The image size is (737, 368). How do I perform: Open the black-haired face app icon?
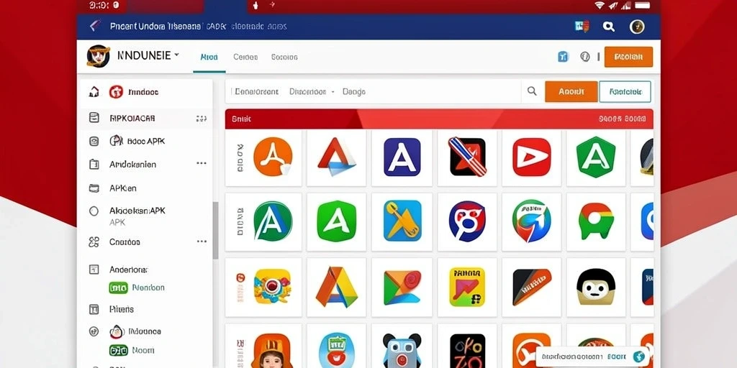click(x=596, y=287)
